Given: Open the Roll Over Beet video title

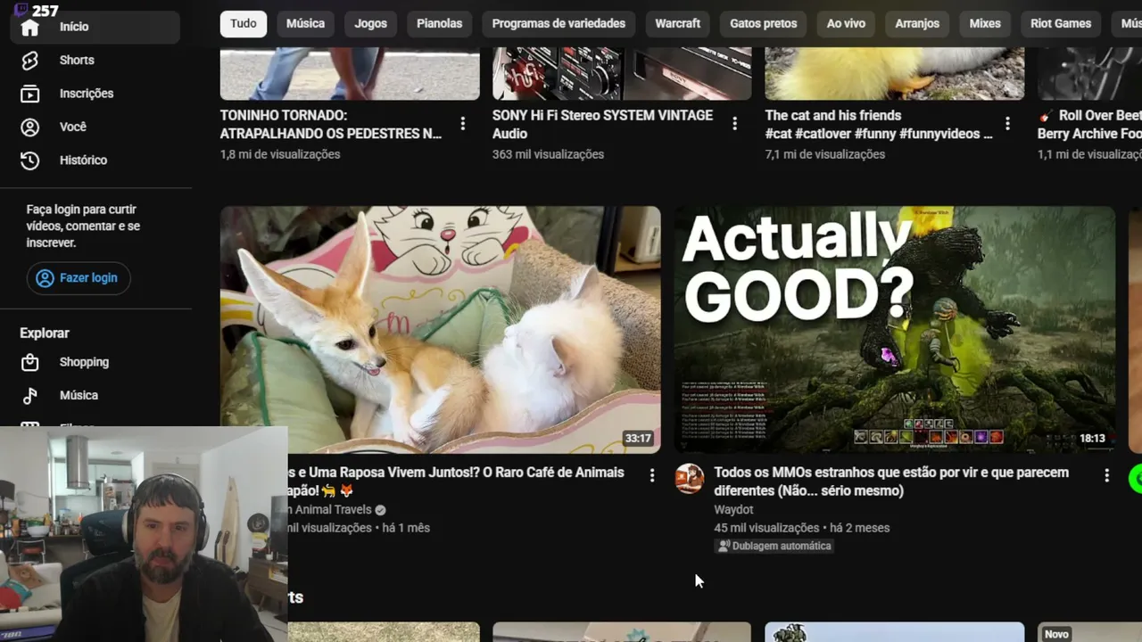Looking at the screenshot, I should coord(1089,125).
